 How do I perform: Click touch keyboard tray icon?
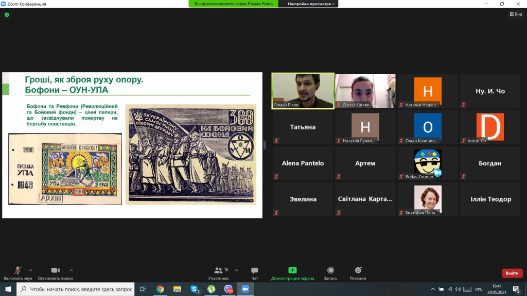tap(467, 289)
